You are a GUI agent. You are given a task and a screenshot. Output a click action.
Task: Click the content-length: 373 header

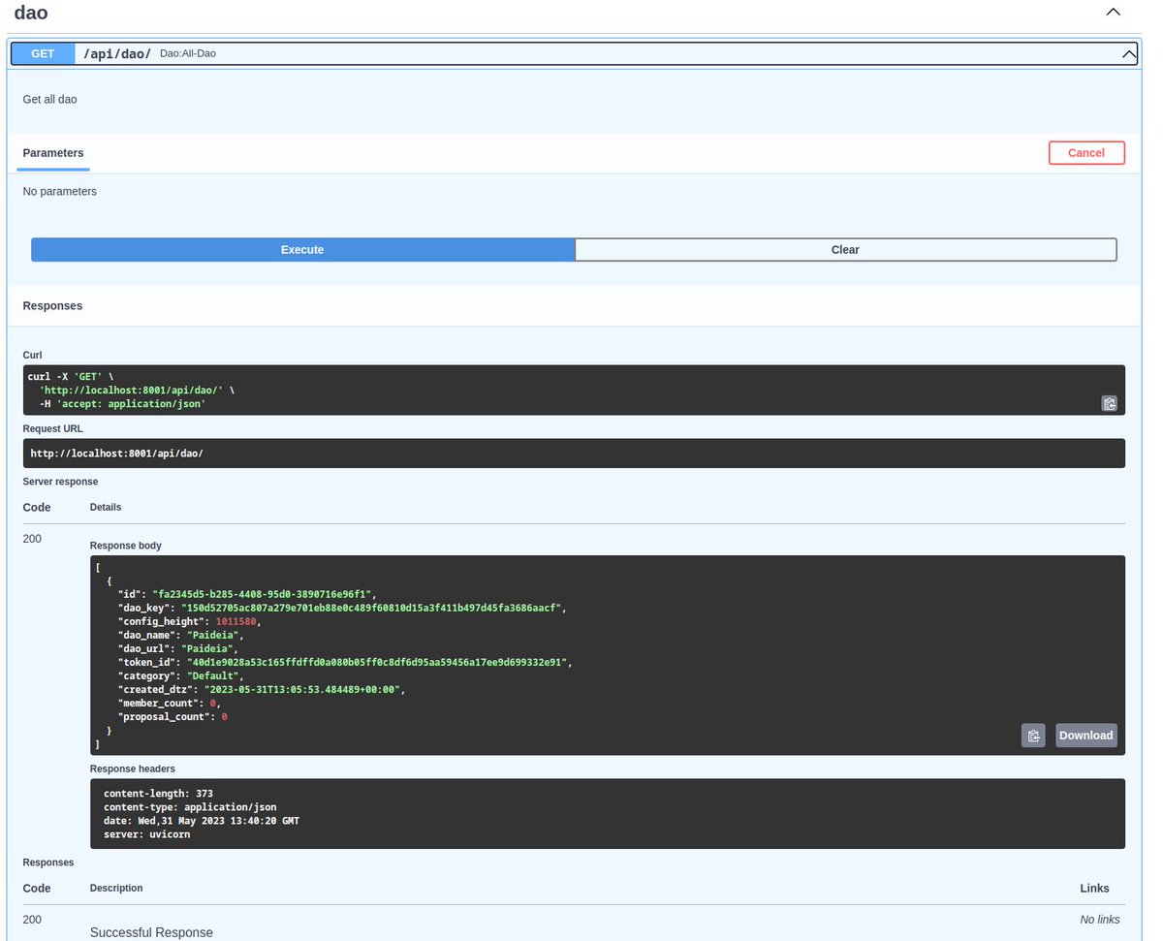pos(158,794)
